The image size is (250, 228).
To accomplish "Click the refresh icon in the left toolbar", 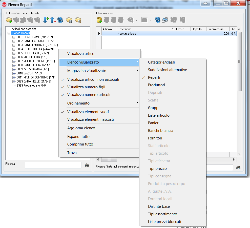I will click(x=60, y=20).
